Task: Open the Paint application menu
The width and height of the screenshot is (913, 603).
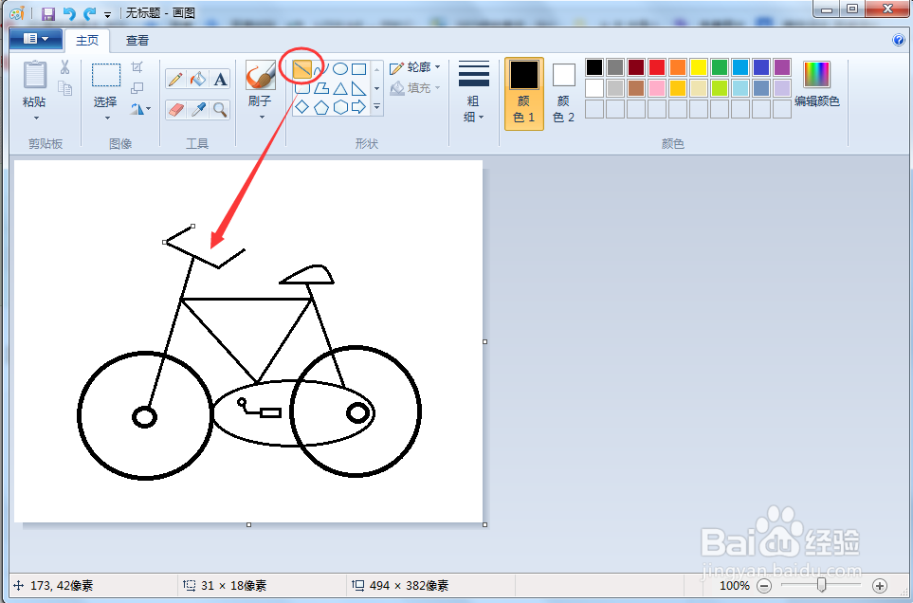Action: coord(35,39)
